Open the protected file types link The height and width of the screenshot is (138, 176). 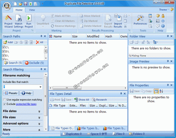[26, 104]
